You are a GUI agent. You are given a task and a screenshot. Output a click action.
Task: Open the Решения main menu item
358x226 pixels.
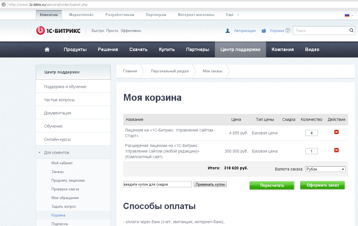108,50
